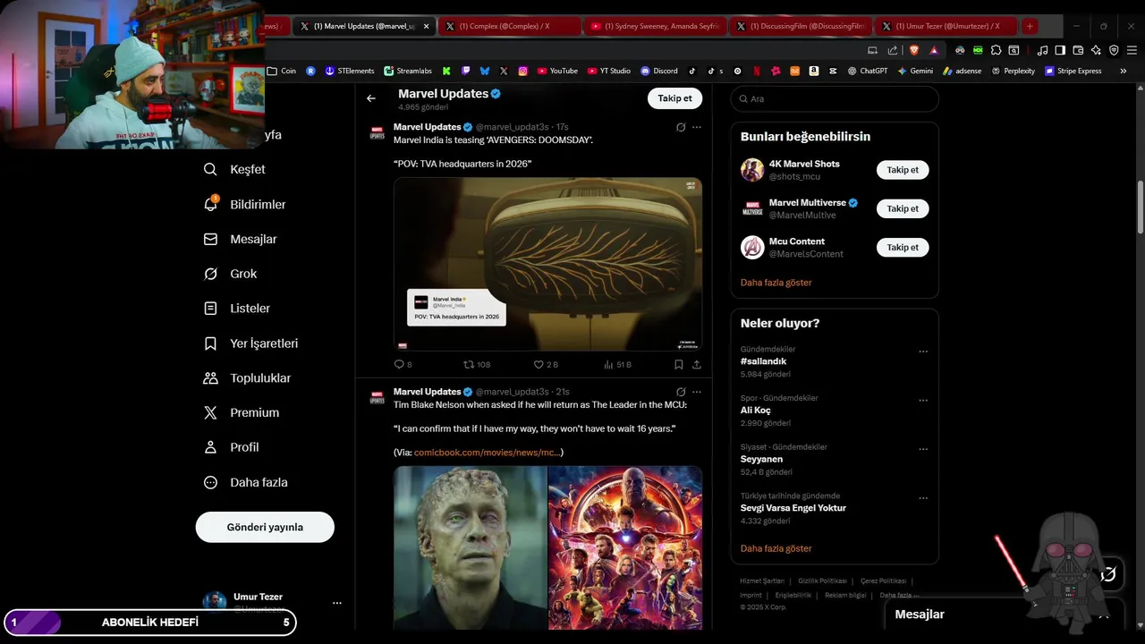View analytics of the TVA headquarters post

click(617, 364)
